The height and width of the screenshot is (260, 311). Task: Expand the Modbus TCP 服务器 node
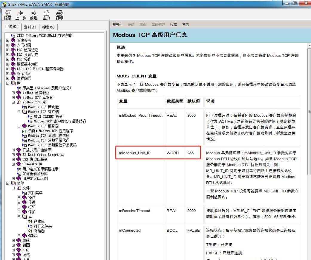(x=19, y=126)
